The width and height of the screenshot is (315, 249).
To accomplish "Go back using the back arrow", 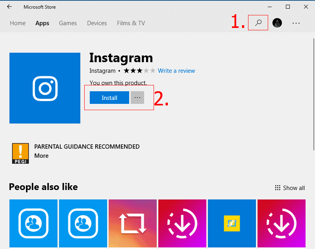I will (9, 7).
